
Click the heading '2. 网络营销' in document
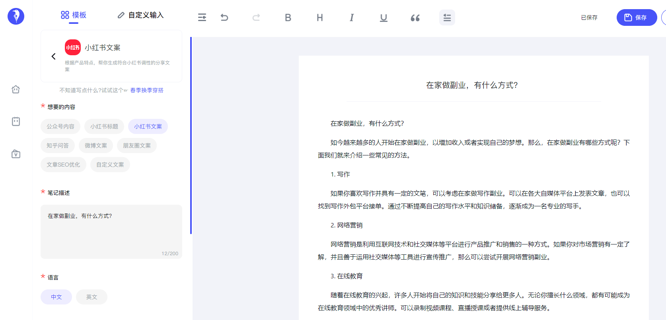347,225
